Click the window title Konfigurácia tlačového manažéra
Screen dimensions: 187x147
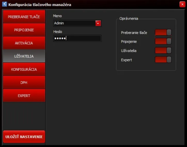point(40,5)
